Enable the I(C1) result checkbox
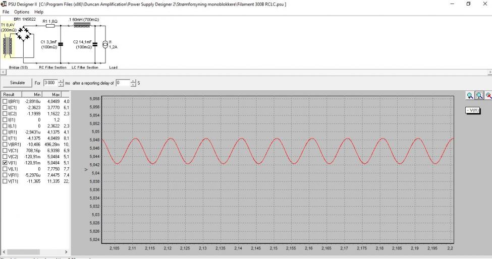The width and height of the screenshot is (492, 259). (x=5, y=107)
